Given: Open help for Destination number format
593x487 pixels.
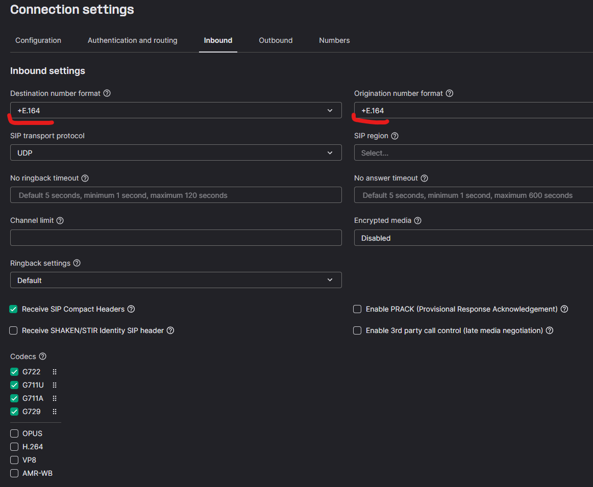Looking at the screenshot, I should [x=107, y=93].
